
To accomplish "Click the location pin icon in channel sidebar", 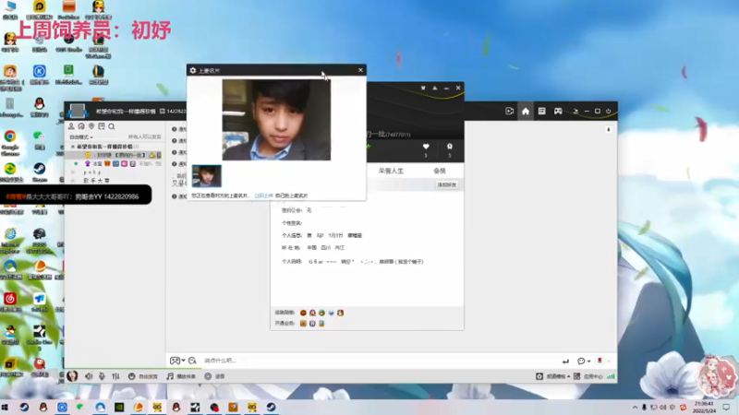I will (91, 126).
